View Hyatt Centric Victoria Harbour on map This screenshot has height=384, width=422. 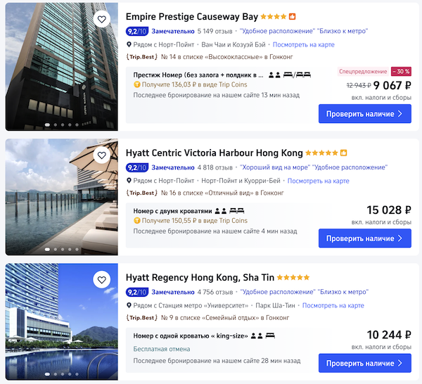click(x=319, y=181)
